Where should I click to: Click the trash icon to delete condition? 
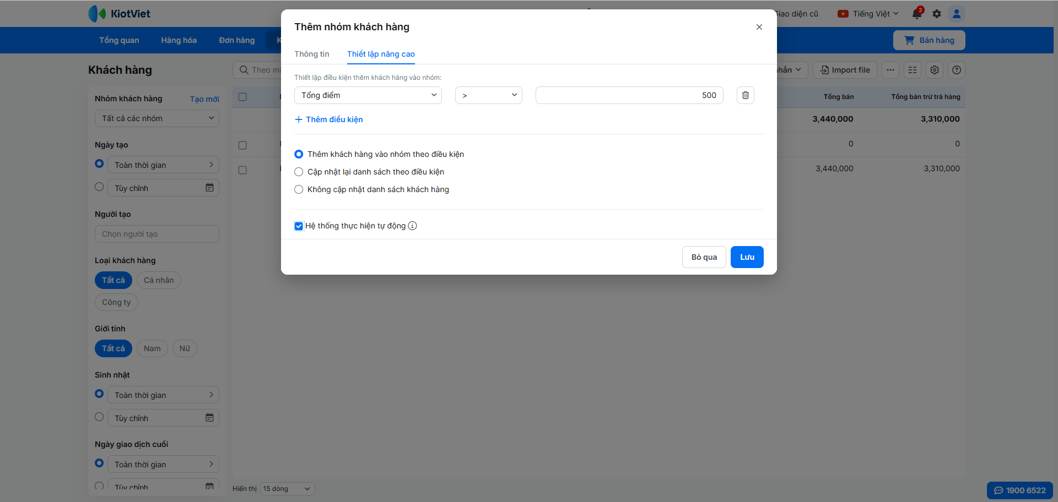tap(745, 95)
